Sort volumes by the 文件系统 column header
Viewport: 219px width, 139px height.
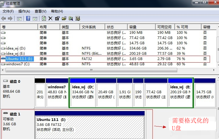pos(89,27)
